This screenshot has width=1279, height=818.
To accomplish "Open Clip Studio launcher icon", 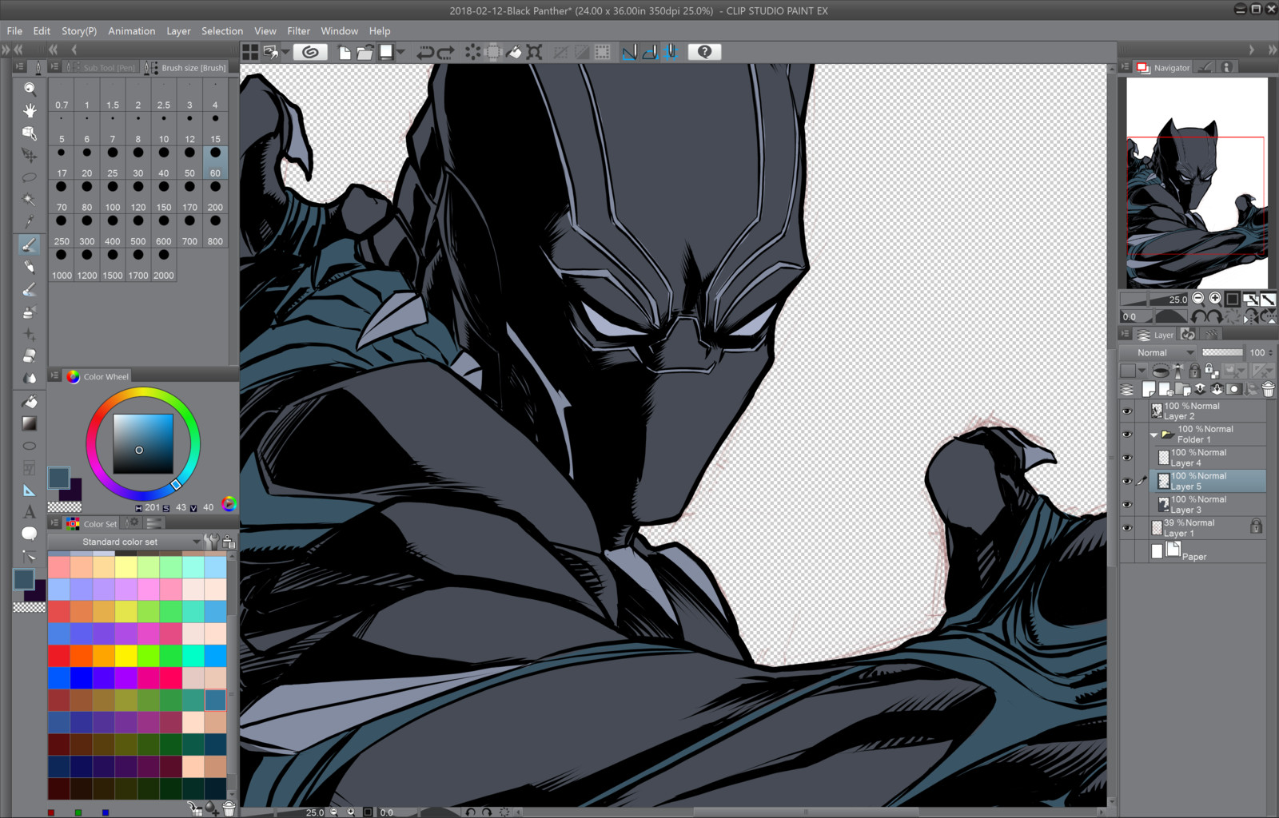I will (310, 52).
